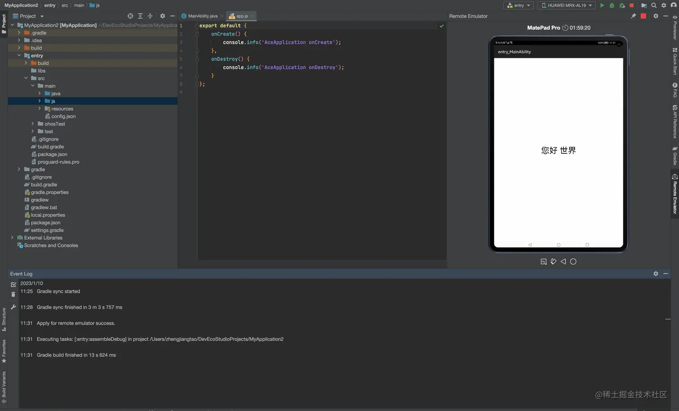The width and height of the screenshot is (679, 411).
Task: Toggle the Project tool window sidebar tab
Action: [4, 24]
